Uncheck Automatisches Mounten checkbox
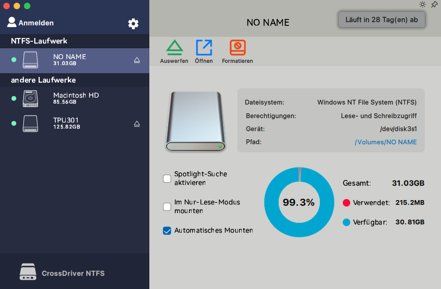Image resolution: width=441 pixels, height=289 pixels. tap(167, 231)
